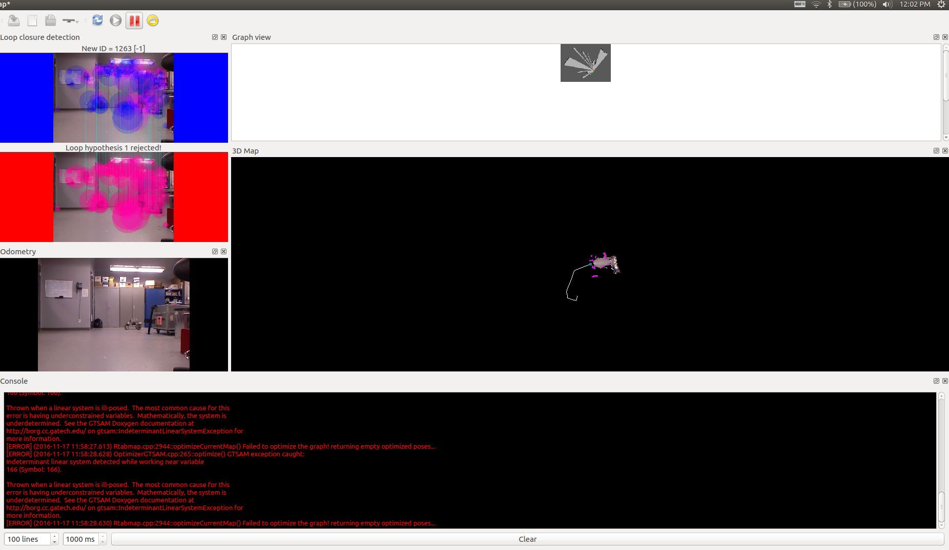Click the open database folder icon
The height and width of the screenshot is (550, 949).
[x=50, y=20]
